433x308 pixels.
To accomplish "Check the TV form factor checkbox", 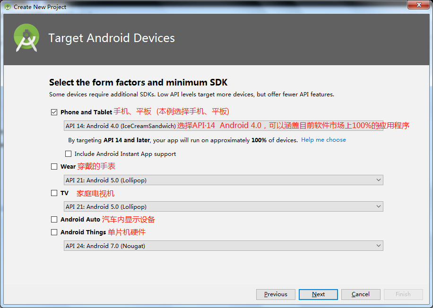I will (54, 193).
